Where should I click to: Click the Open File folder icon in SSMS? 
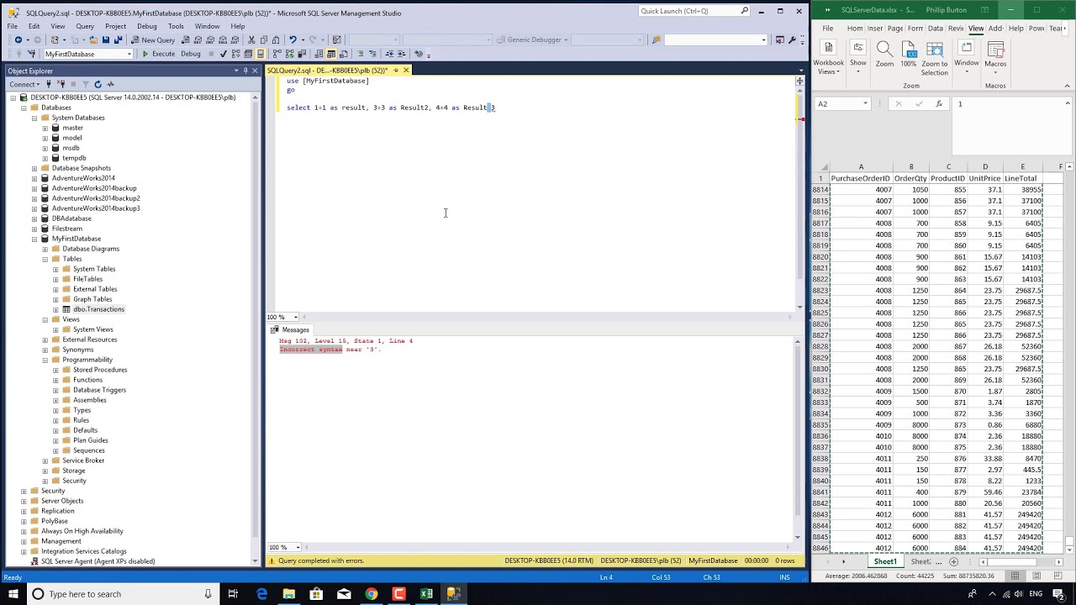pos(92,39)
